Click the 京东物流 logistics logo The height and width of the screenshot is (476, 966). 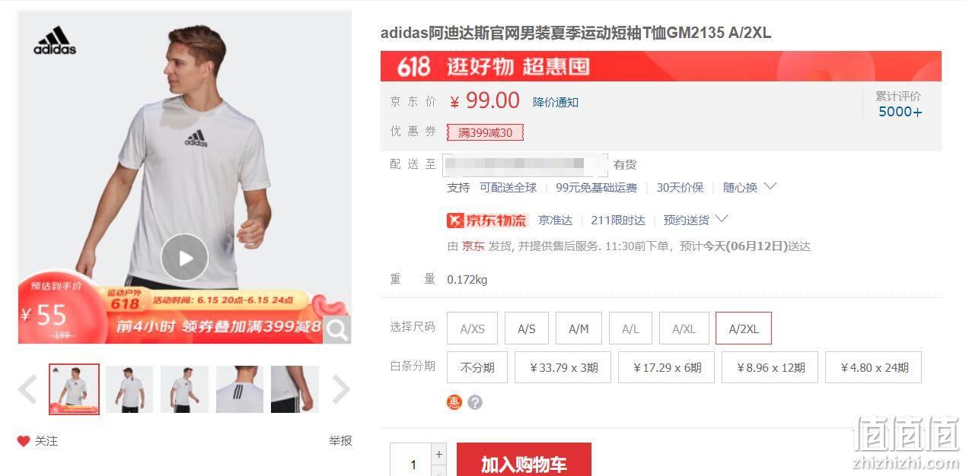(486, 221)
